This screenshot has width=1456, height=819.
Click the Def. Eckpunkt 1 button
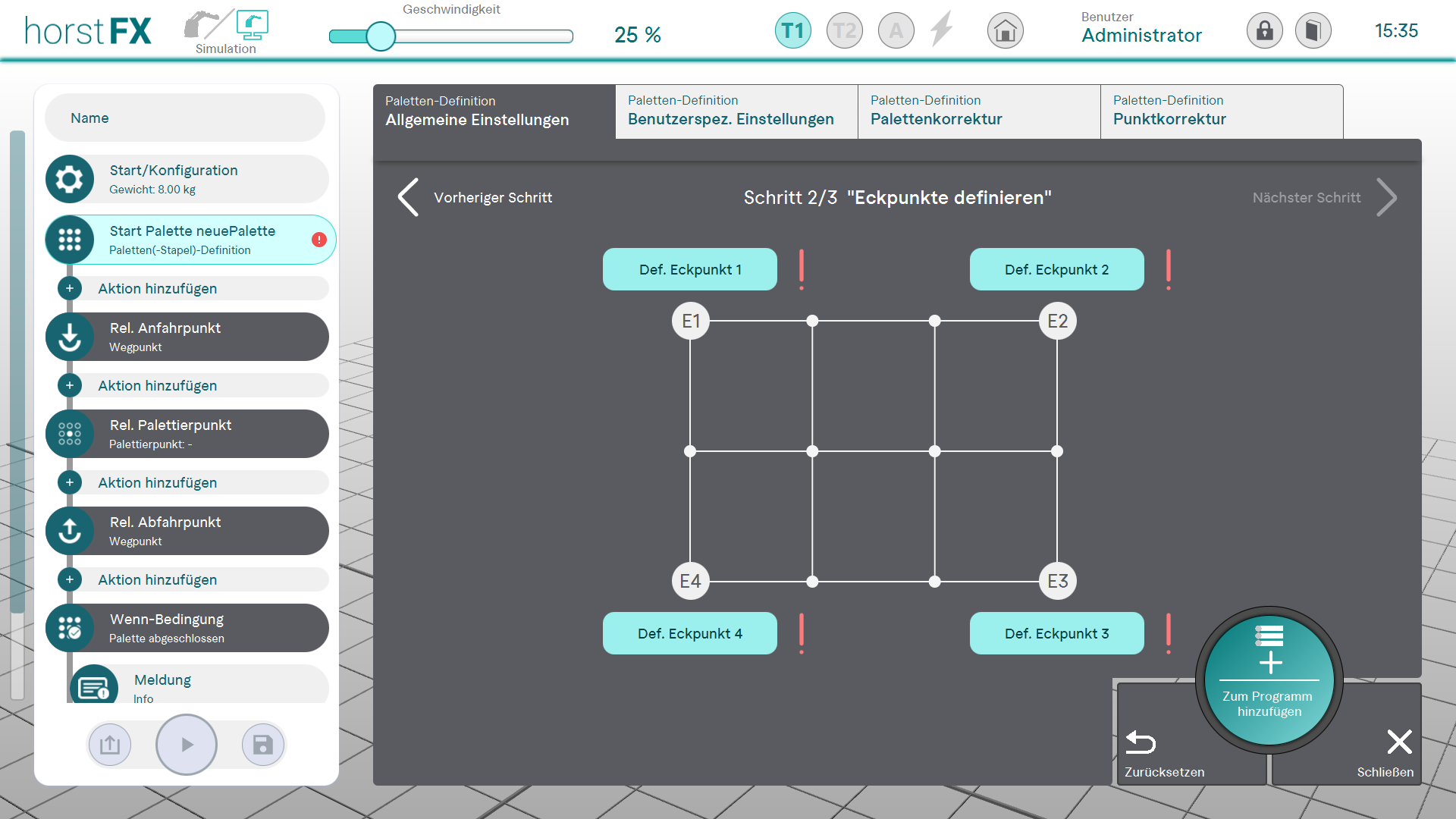point(689,269)
